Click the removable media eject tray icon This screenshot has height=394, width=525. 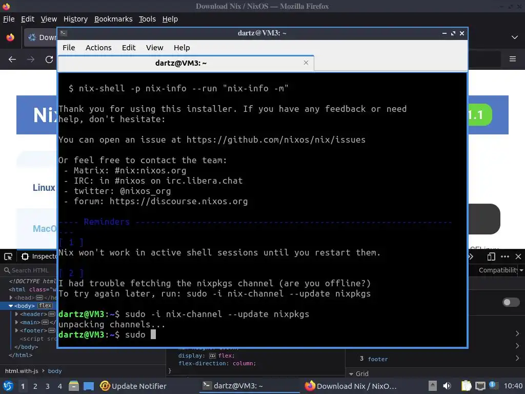[433, 386]
